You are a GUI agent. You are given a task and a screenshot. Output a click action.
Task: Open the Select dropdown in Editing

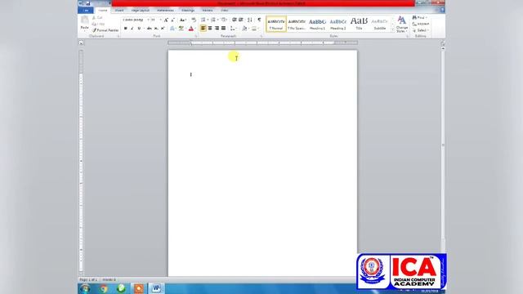[x=421, y=30]
